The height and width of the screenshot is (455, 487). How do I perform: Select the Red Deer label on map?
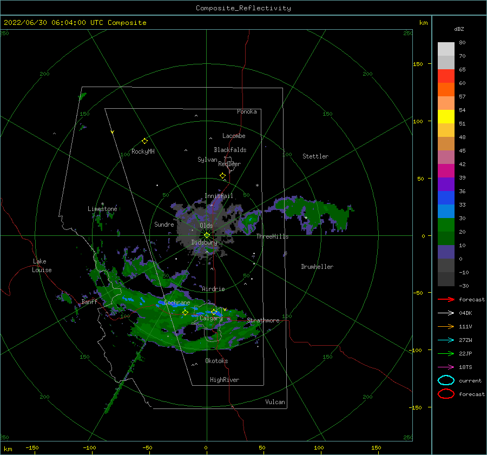click(x=229, y=164)
